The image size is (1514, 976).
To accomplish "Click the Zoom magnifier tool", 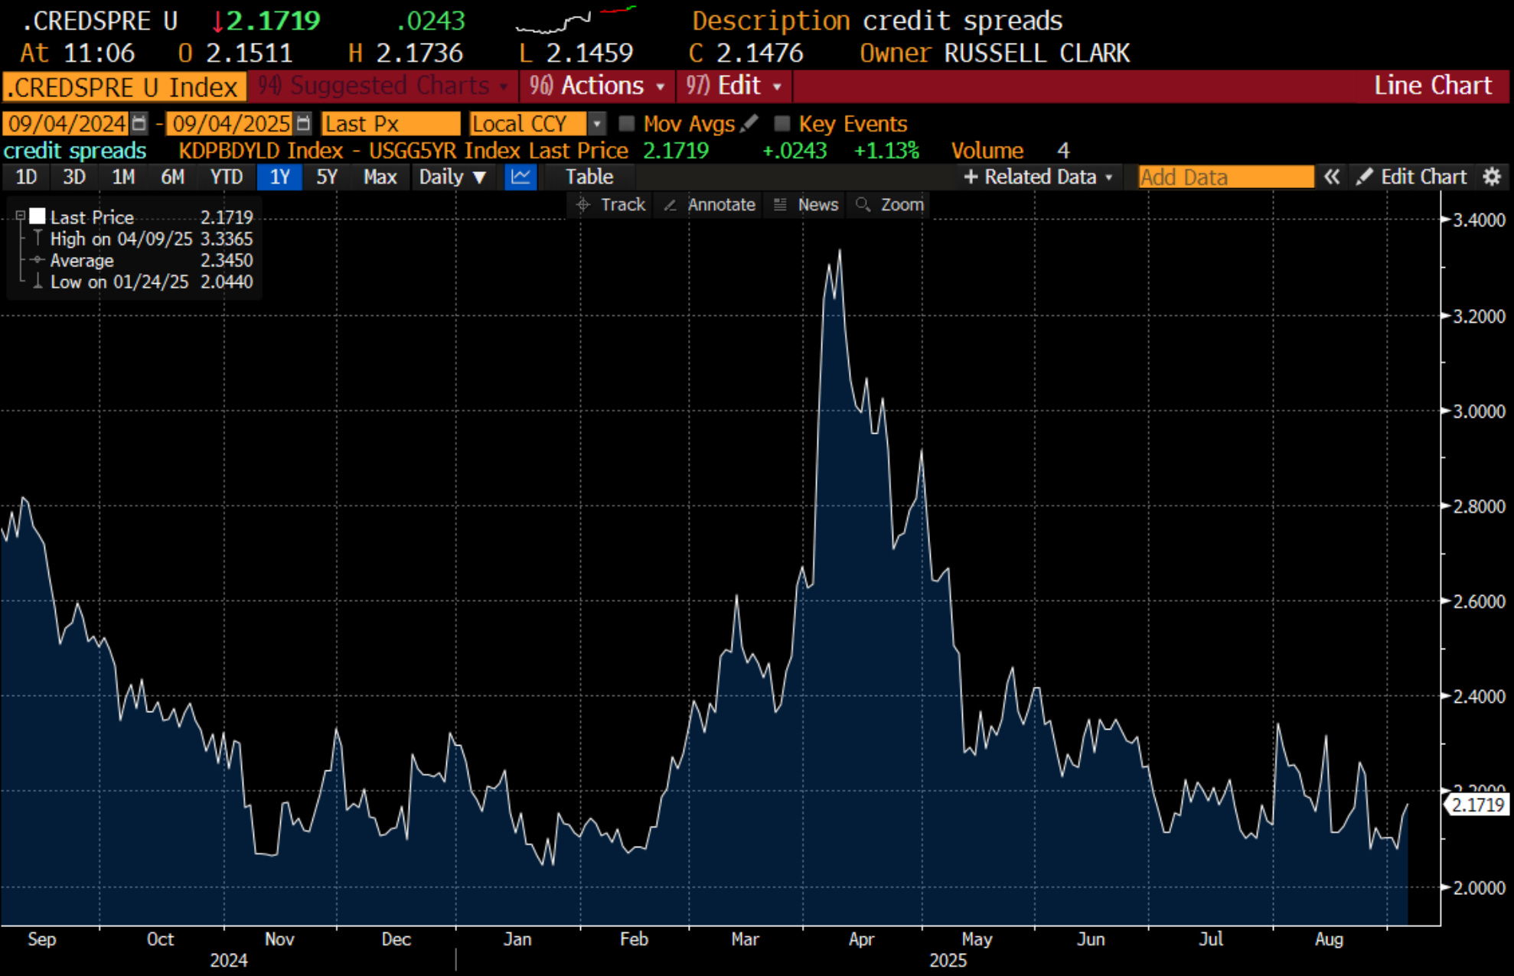I will (x=889, y=205).
